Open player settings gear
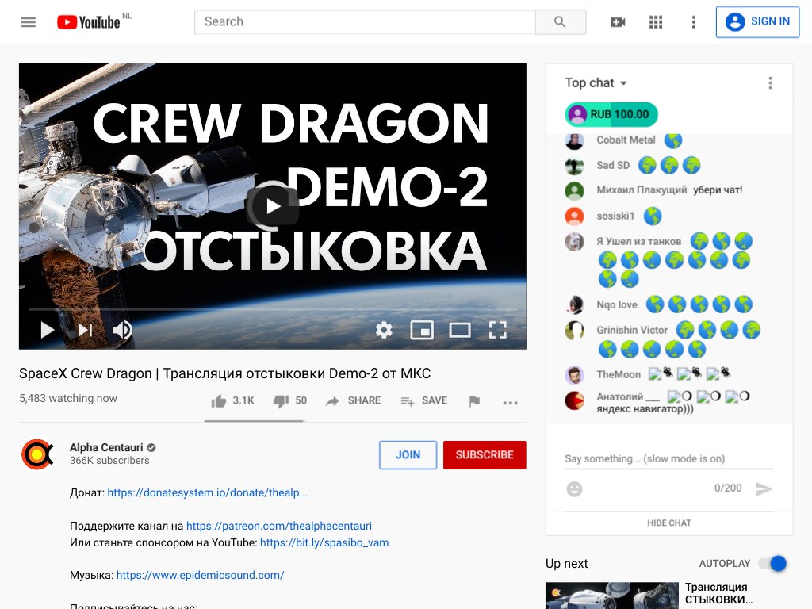This screenshot has width=812, height=609. tap(384, 330)
